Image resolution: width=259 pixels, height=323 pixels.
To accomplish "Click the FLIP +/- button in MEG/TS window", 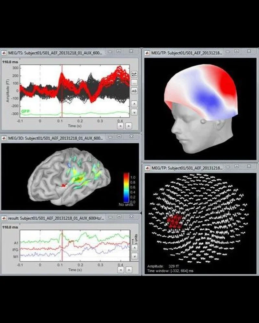I will click(x=134, y=74).
